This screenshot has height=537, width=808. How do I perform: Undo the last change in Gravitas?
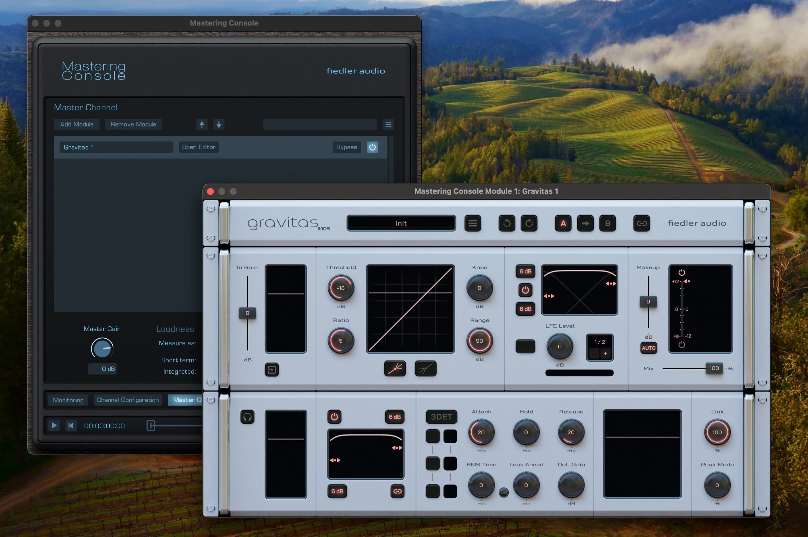pyautogui.click(x=507, y=223)
